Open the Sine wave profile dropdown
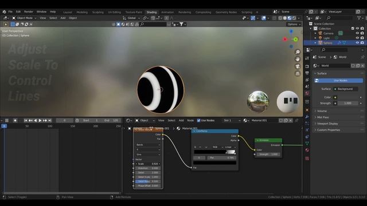Viewport: 367px width, 206px height. click(x=148, y=154)
